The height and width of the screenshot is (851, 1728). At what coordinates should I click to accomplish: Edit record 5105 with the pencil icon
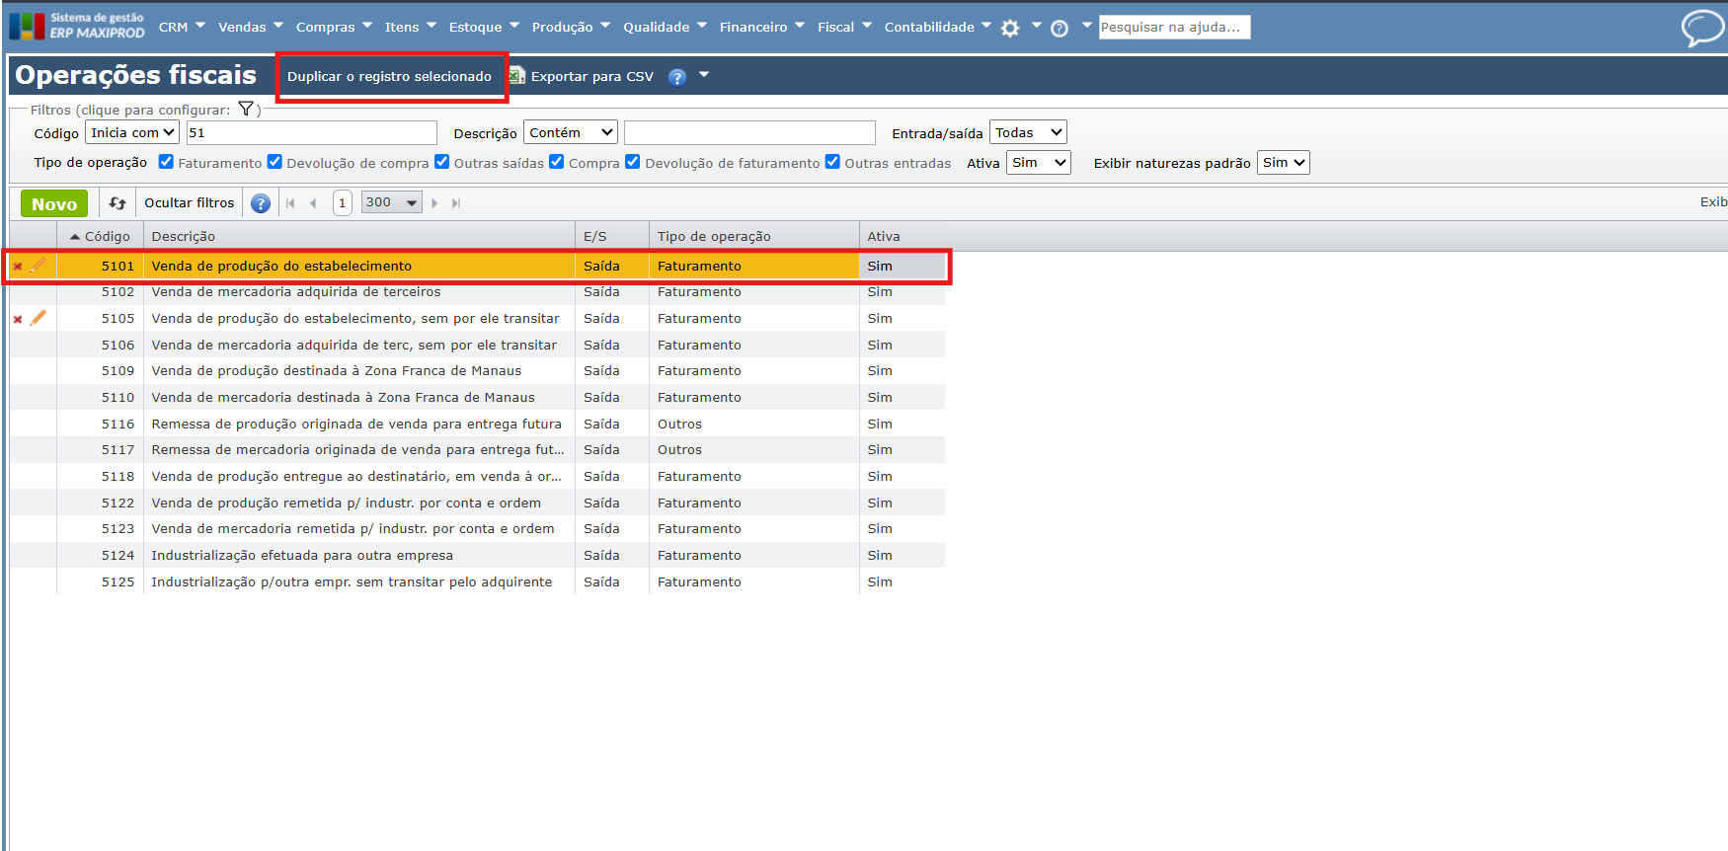tap(39, 317)
